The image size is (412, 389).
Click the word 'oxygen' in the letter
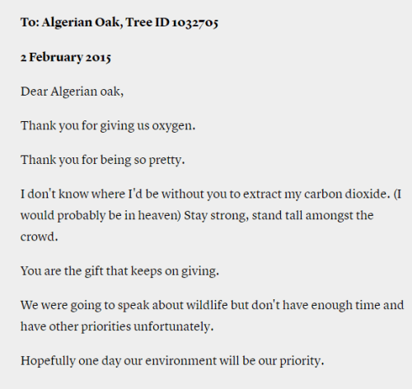click(172, 126)
